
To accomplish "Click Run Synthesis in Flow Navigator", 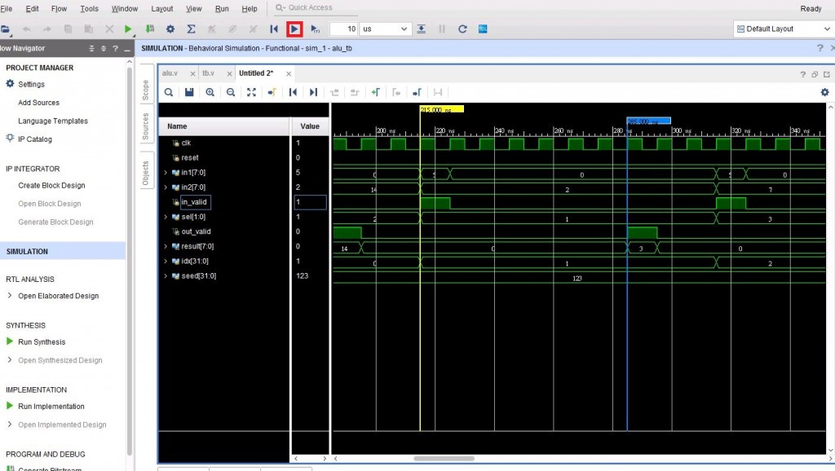I will pos(42,341).
